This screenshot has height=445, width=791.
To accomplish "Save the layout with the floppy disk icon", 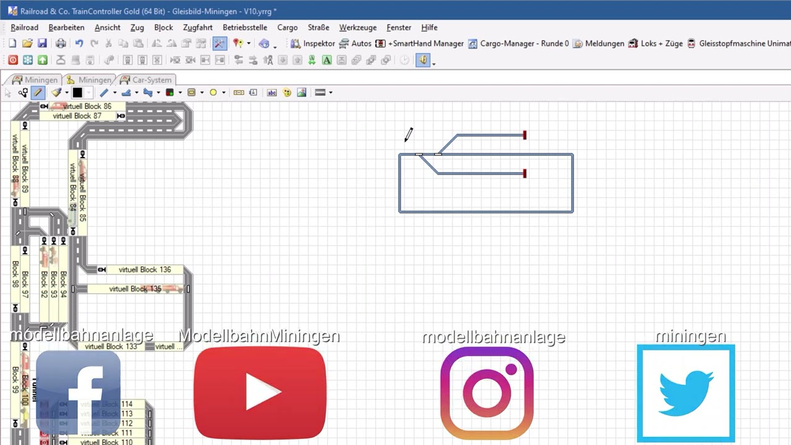I will 42,43.
